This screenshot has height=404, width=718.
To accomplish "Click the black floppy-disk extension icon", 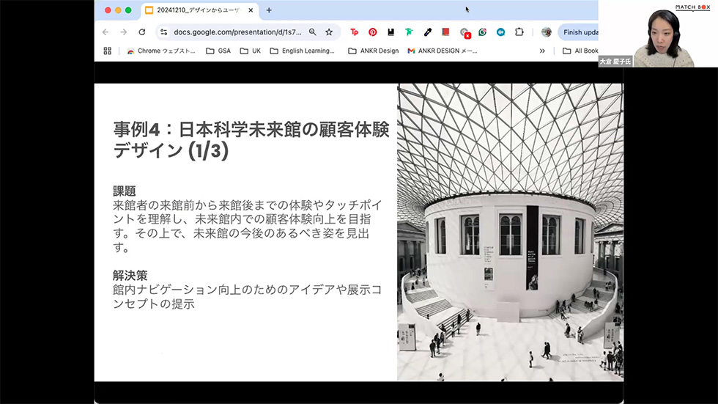I will 391,32.
